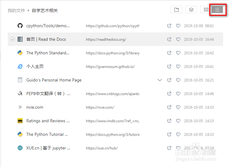Favorite The Python Standard item

point(178,53)
